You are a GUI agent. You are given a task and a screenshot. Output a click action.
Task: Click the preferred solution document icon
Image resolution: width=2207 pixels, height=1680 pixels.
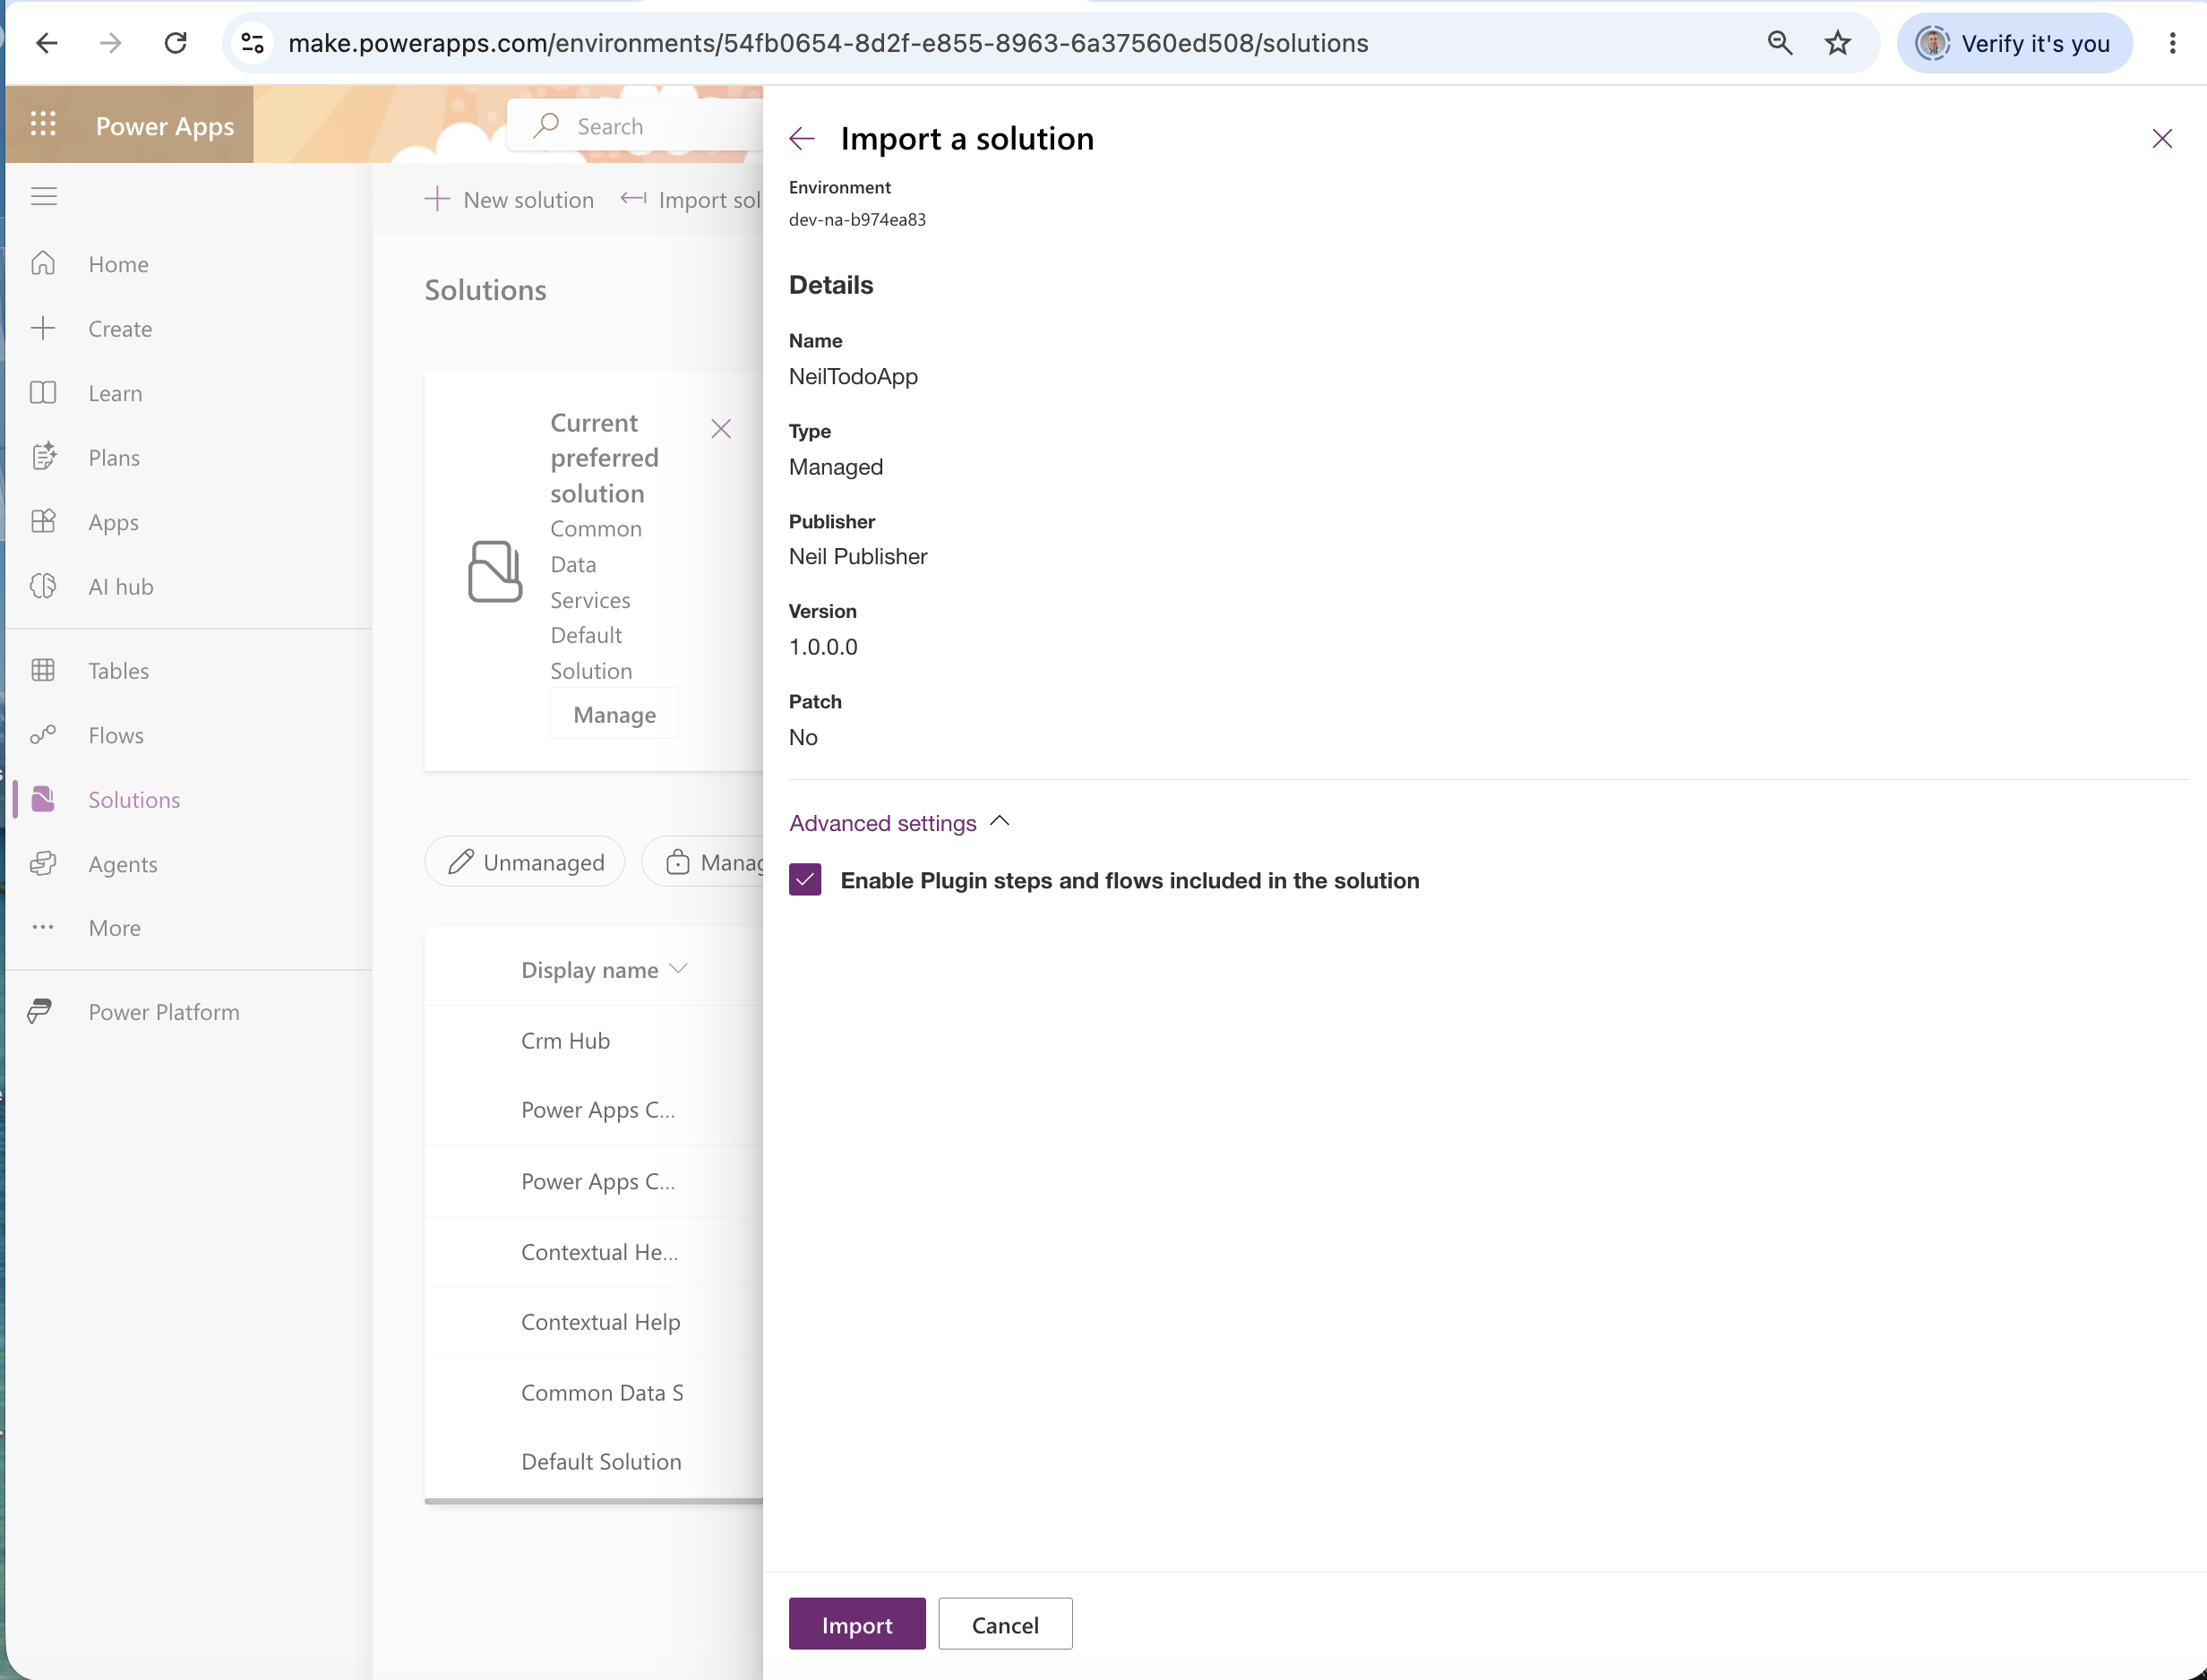pyautogui.click(x=495, y=572)
